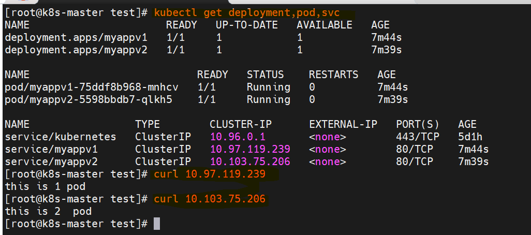Screen dimensions: 531x235
Task: Click service/myappv2 entry
Action: tap(51, 161)
